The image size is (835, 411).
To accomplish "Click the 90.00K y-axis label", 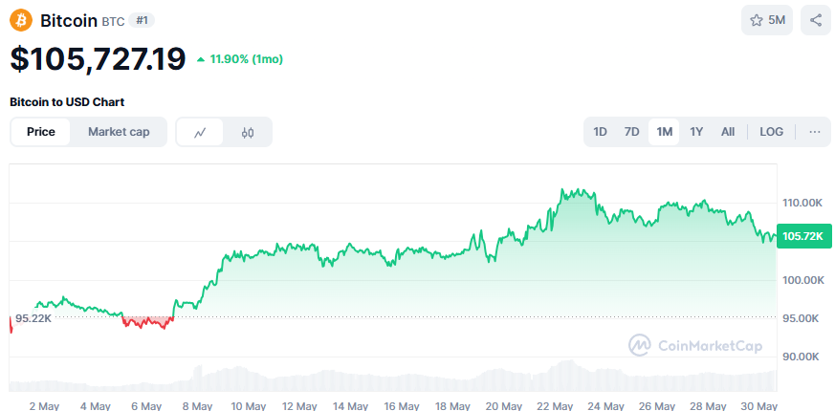I will (802, 357).
